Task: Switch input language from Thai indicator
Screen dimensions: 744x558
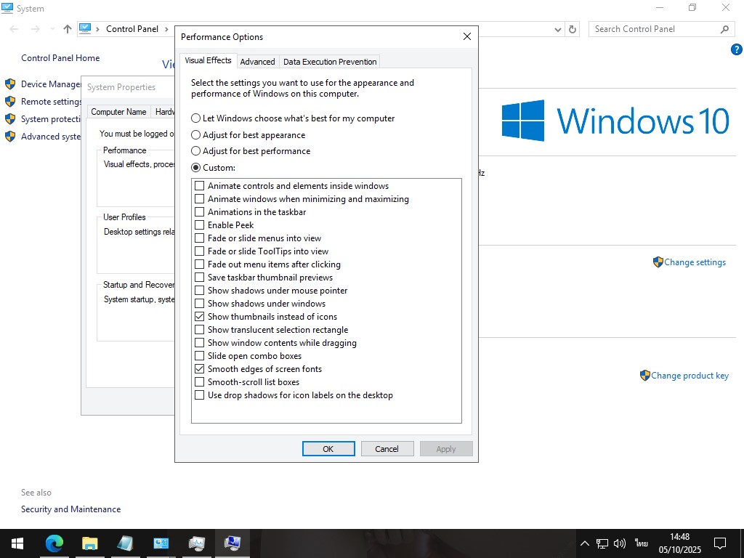Action: (641, 543)
